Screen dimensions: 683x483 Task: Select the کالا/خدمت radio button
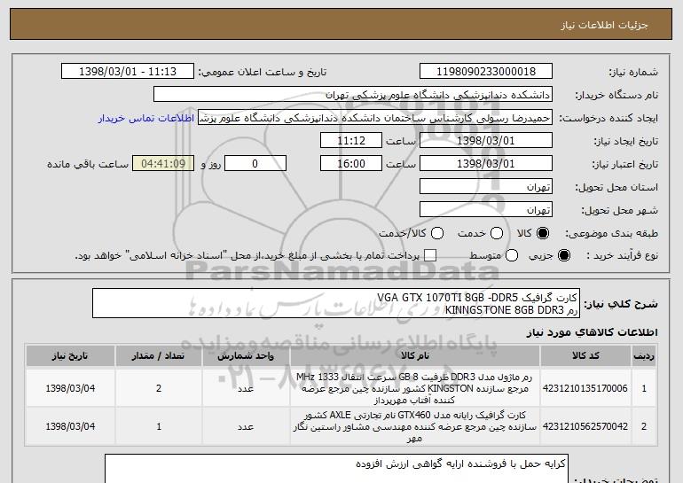tap(437, 233)
